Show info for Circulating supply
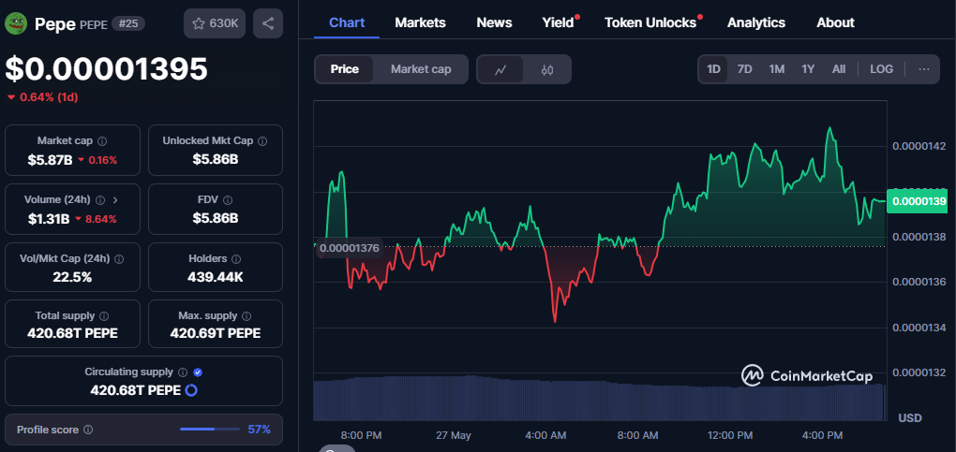956x452 pixels. tap(183, 372)
